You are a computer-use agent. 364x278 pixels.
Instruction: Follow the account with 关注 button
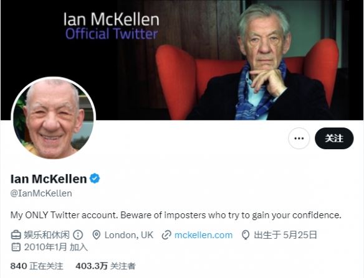pyautogui.click(x=334, y=138)
